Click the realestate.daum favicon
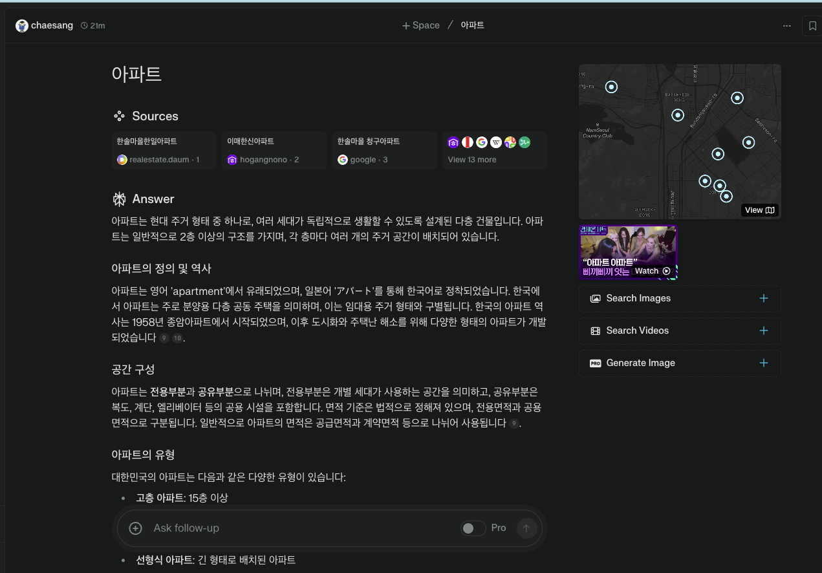Image resolution: width=822 pixels, height=573 pixels. coord(122,160)
